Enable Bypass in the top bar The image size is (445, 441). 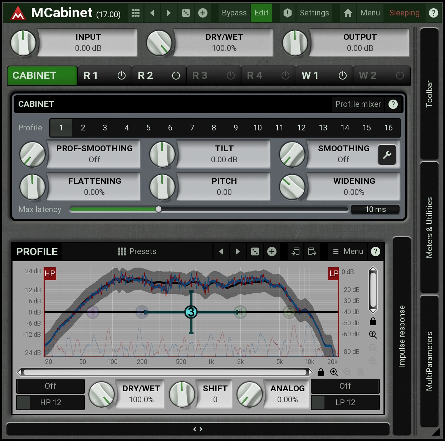pos(234,13)
